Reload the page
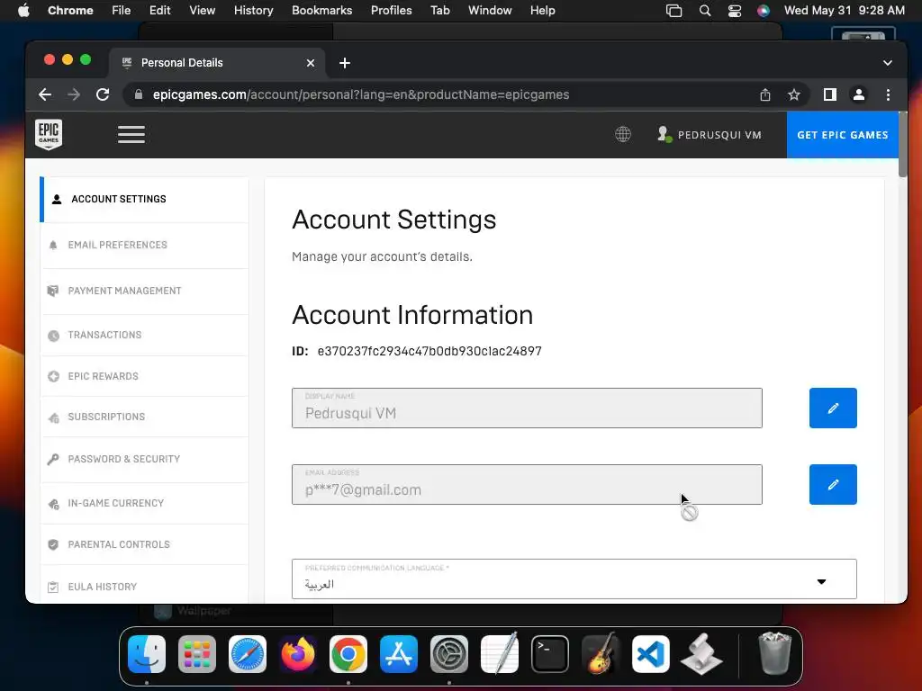922x691 pixels. [103, 94]
